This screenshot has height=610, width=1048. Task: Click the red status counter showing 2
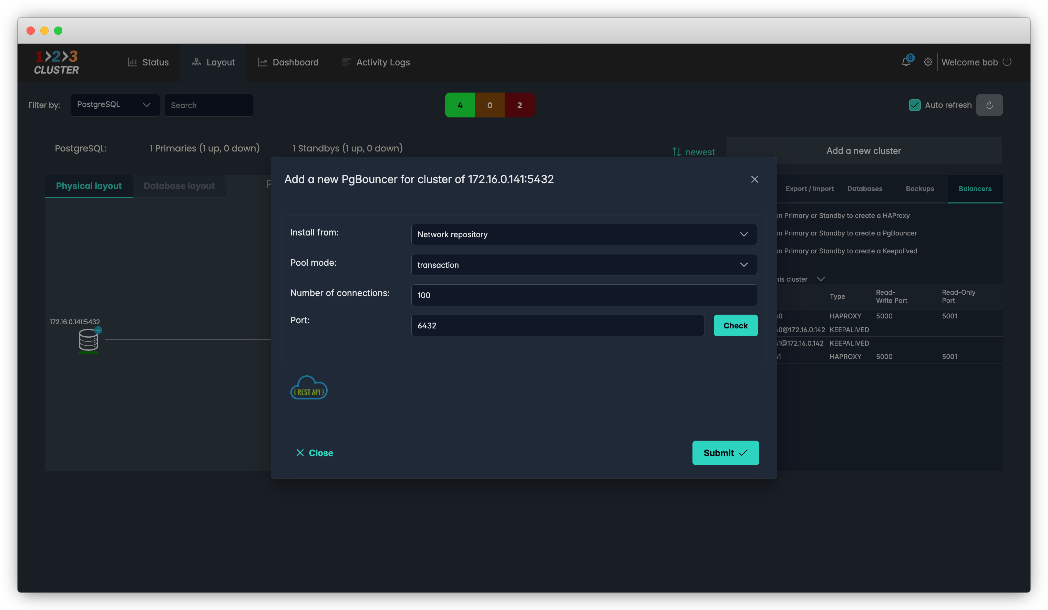pos(520,105)
